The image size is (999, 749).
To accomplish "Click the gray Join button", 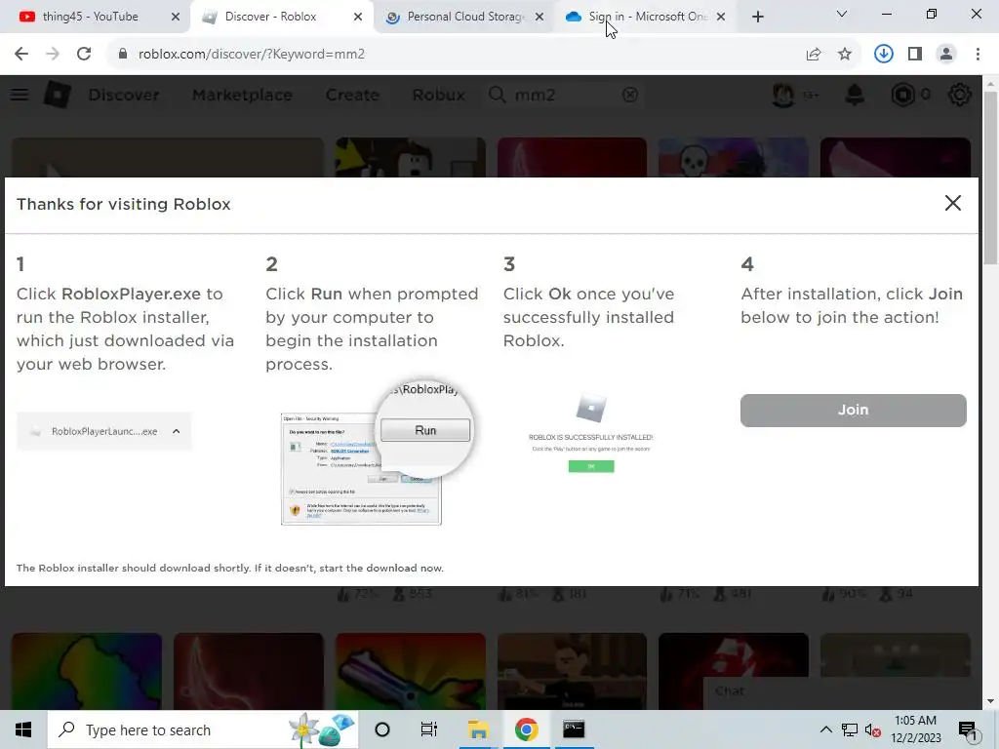I will click(x=853, y=411).
